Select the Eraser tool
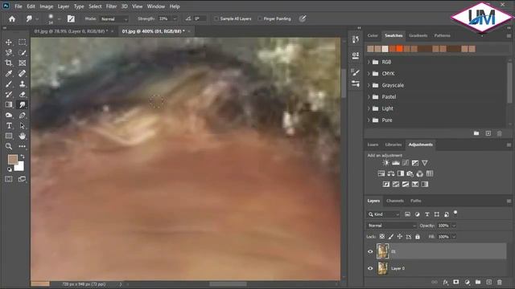Screen dimensions: 515x289 [22, 95]
